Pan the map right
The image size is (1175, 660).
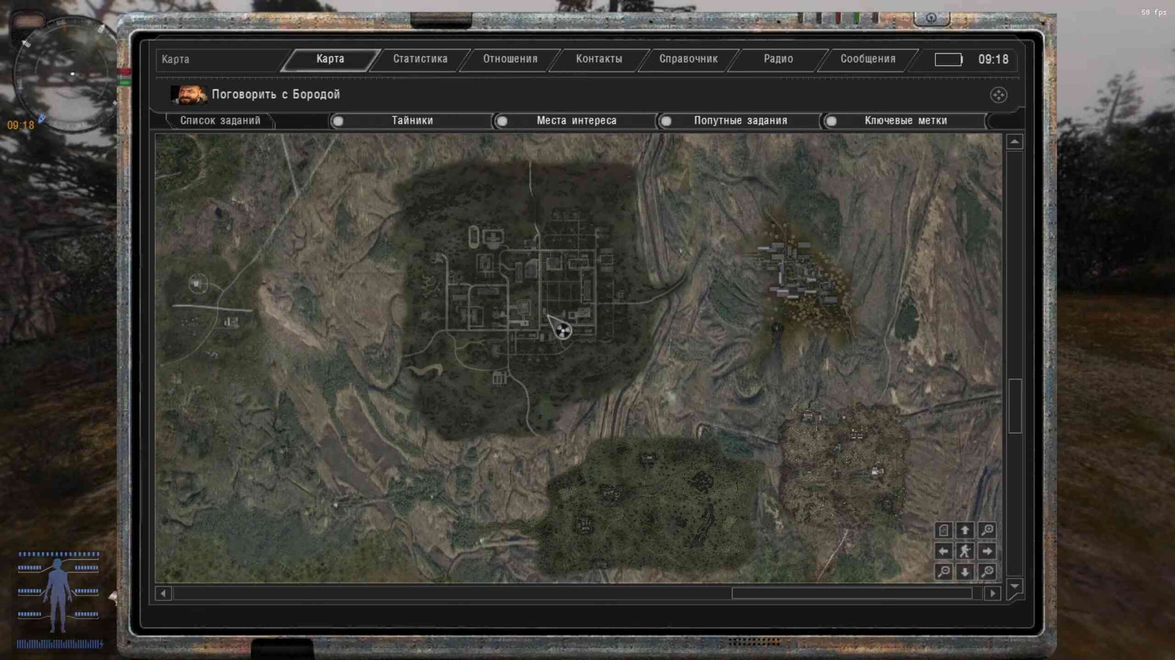(x=987, y=551)
